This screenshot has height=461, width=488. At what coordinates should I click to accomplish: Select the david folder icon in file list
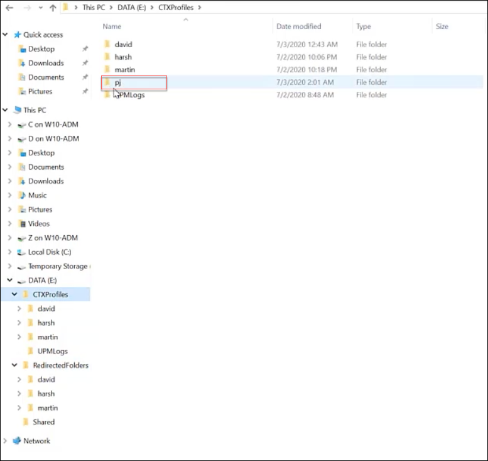(107, 44)
